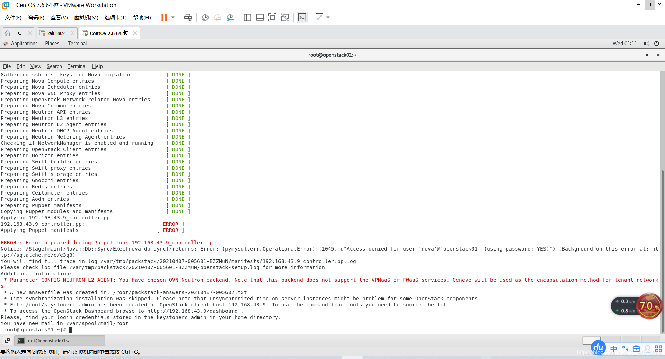This screenshot has width=665, height=359.
Task: Open the terminal Search menu
Action: (x=54, y=66)
